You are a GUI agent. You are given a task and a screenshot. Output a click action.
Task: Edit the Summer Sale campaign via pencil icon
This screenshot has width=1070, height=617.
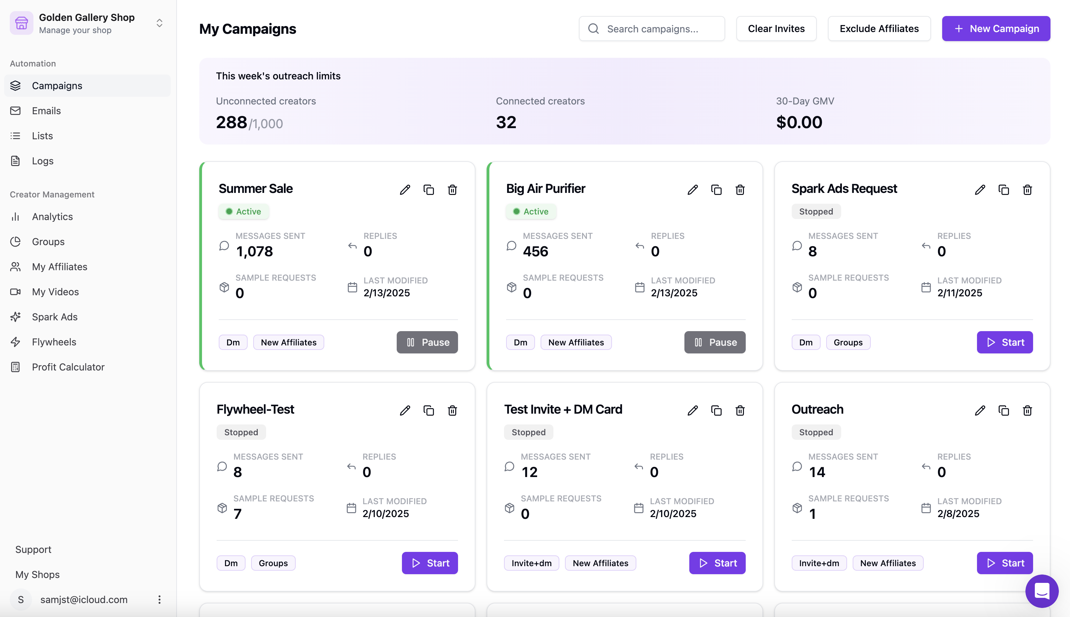[x=405, y=189]
